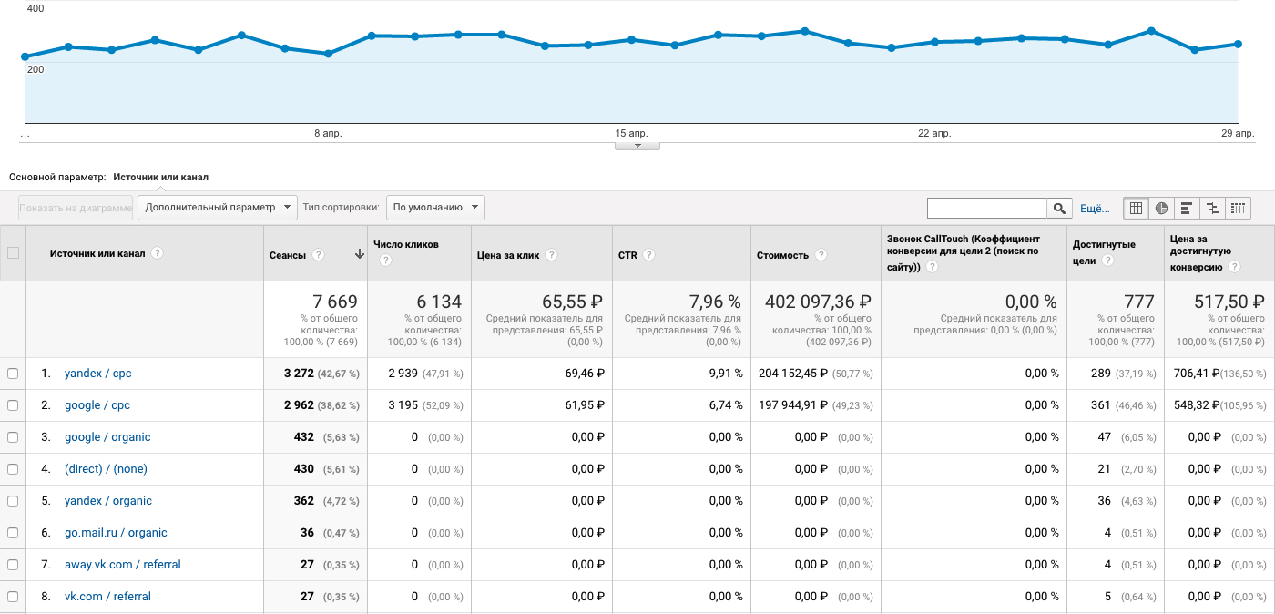Collapse the chart using the small arrow tab
This screenshot has width=1275, height=614.
(x=637, y=145)
